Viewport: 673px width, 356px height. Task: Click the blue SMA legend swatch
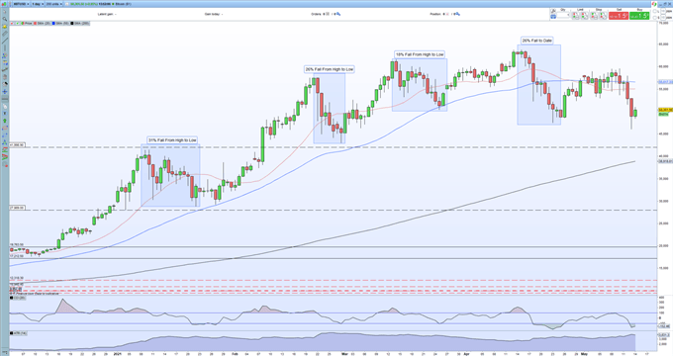coord(53,24)
